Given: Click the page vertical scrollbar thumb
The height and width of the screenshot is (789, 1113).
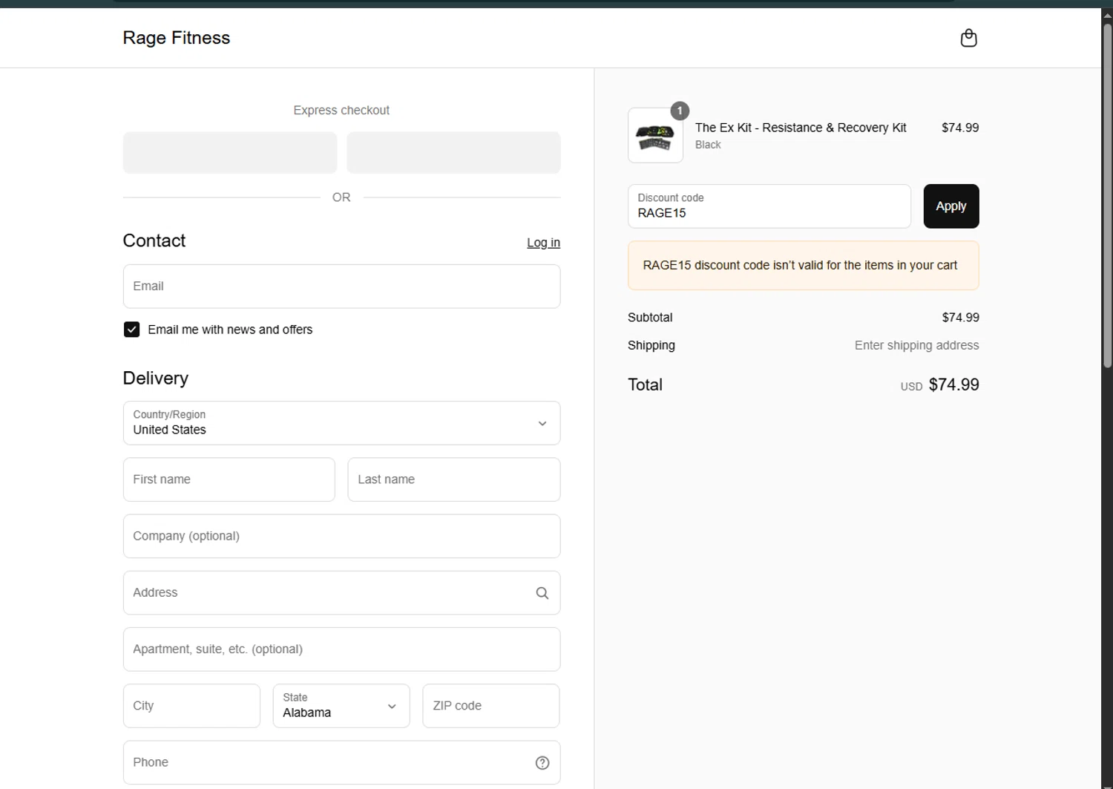Looking at the screenshot, I should 1107,197.
